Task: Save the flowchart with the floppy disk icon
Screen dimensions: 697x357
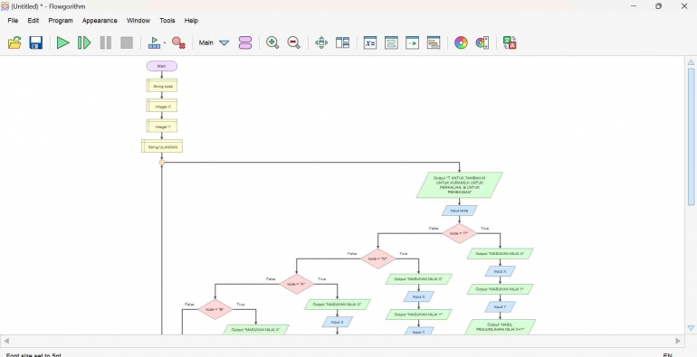Action: click(35, 42)
